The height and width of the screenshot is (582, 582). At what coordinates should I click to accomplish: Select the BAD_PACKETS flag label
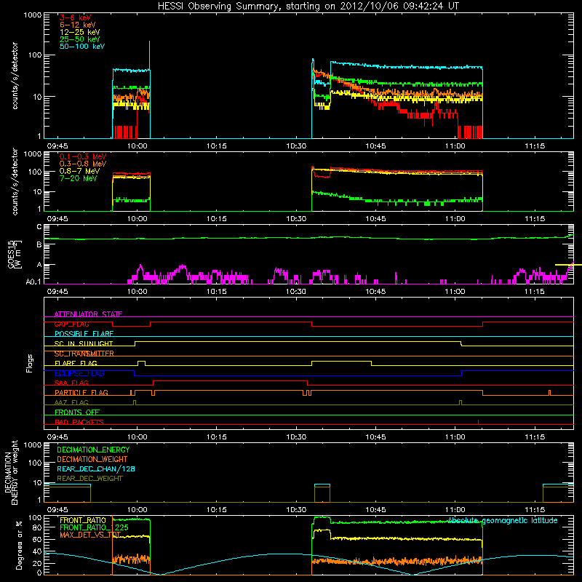(79, 422)
